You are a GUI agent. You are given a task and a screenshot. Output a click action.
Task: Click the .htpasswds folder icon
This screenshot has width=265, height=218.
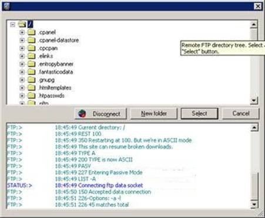pos(31,96)
